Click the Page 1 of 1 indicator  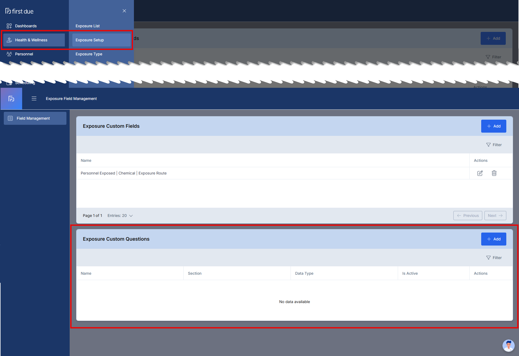coord(92,216)
